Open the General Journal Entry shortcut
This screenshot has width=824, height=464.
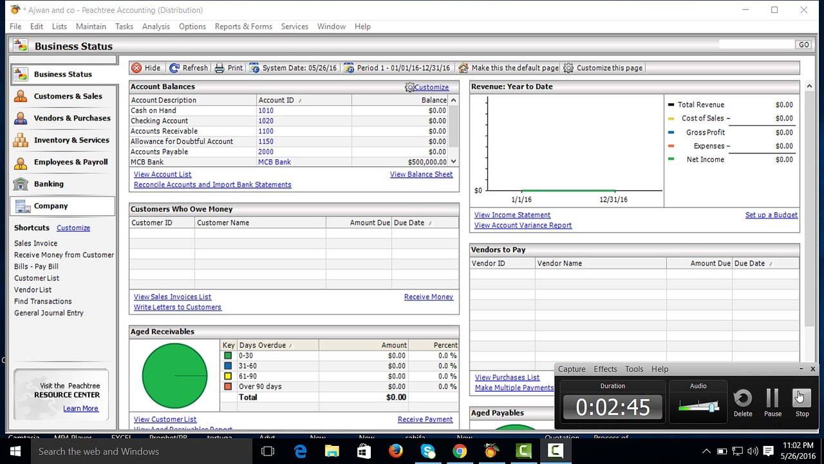click(x=49, y=313)
